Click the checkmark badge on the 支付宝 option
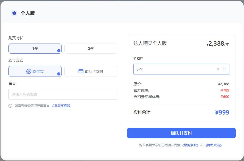Image resolution: width=244 pixels, height=161 pixels. (x=59, y=74)
